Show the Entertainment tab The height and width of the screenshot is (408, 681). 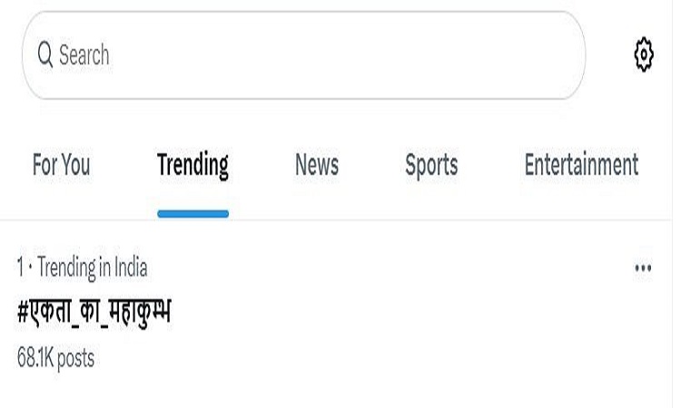[x=581, y=165]
